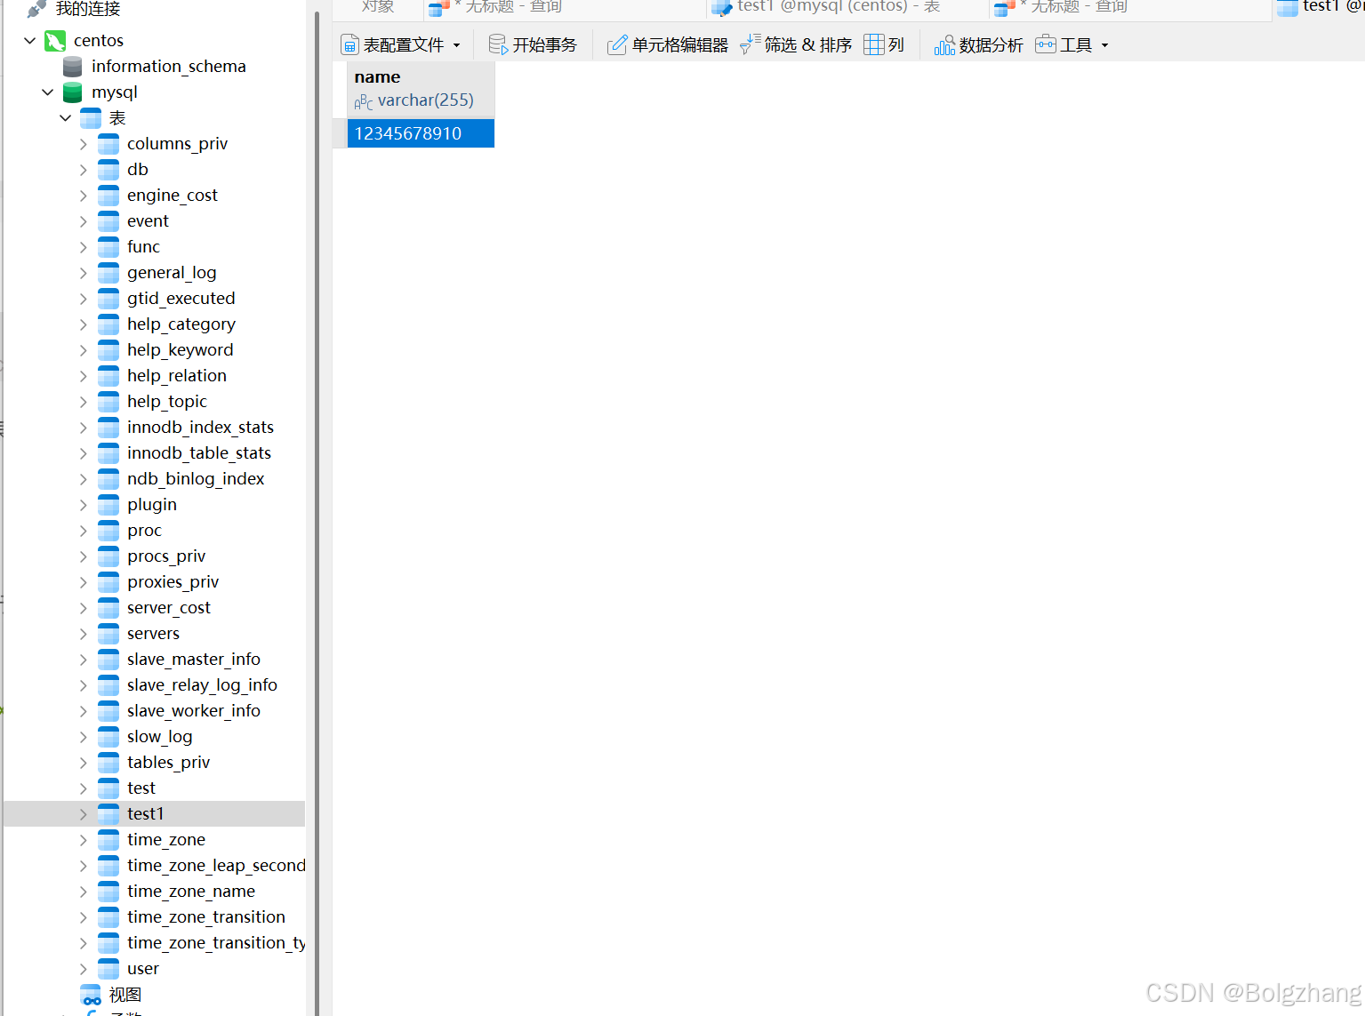Open the rightmost test1 tab
Screen dimensions: 1365x1016
[1320, 7]
